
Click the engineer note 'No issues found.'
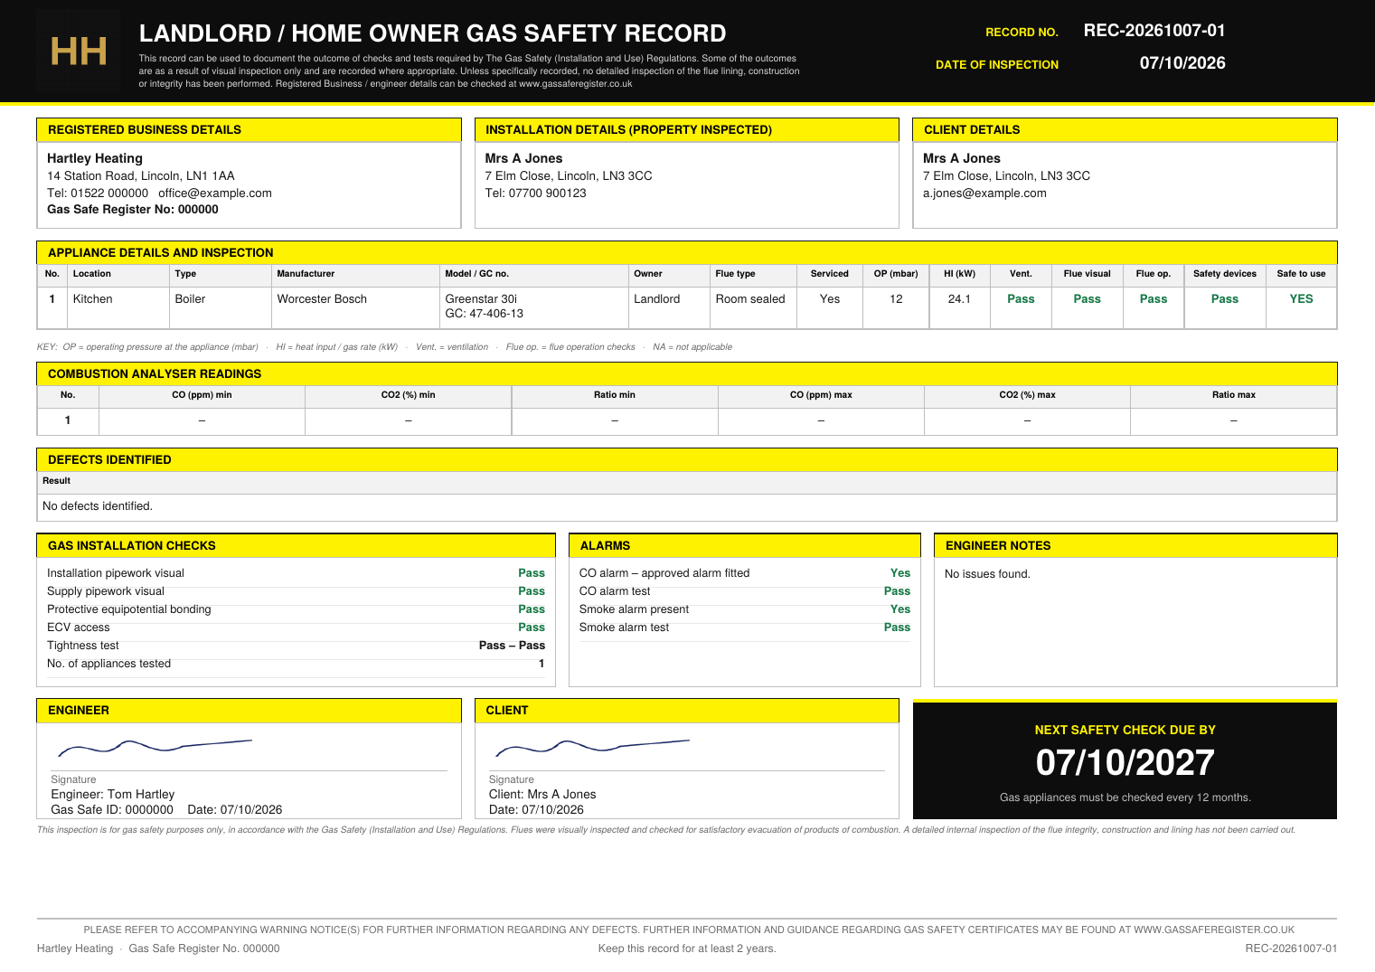tap(987, 574)
